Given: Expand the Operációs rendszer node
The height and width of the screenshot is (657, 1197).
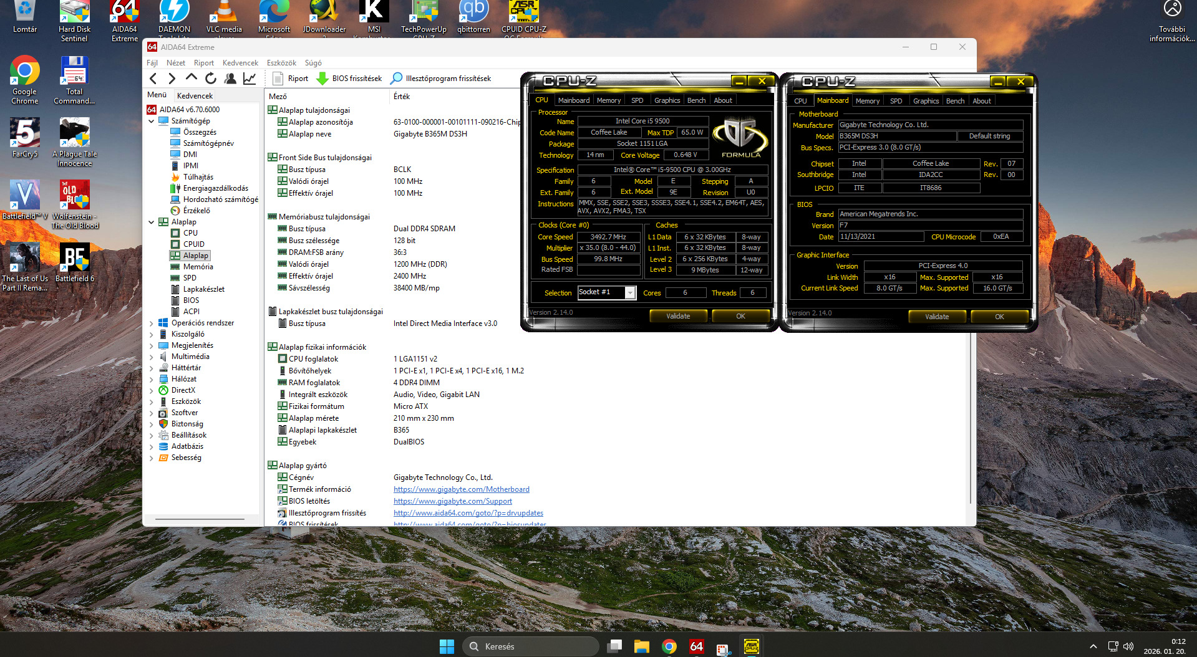Looking at the screenshot, I should pos(152,323).
